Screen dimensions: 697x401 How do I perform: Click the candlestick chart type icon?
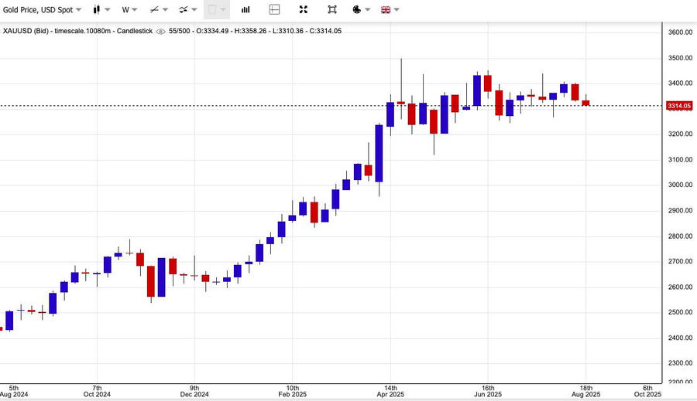(96, 10)
